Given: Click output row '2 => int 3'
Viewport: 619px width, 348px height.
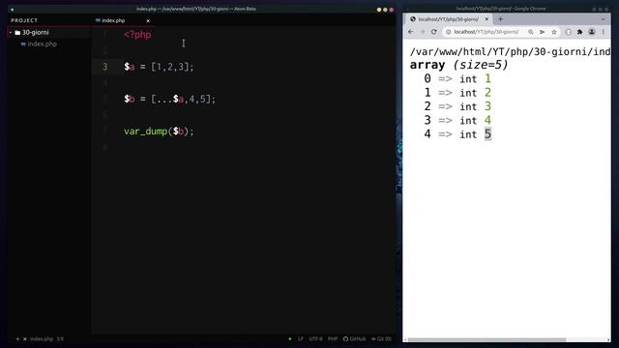Looking at the screenshot, I should pyautogui.click(x=457, y=106).
